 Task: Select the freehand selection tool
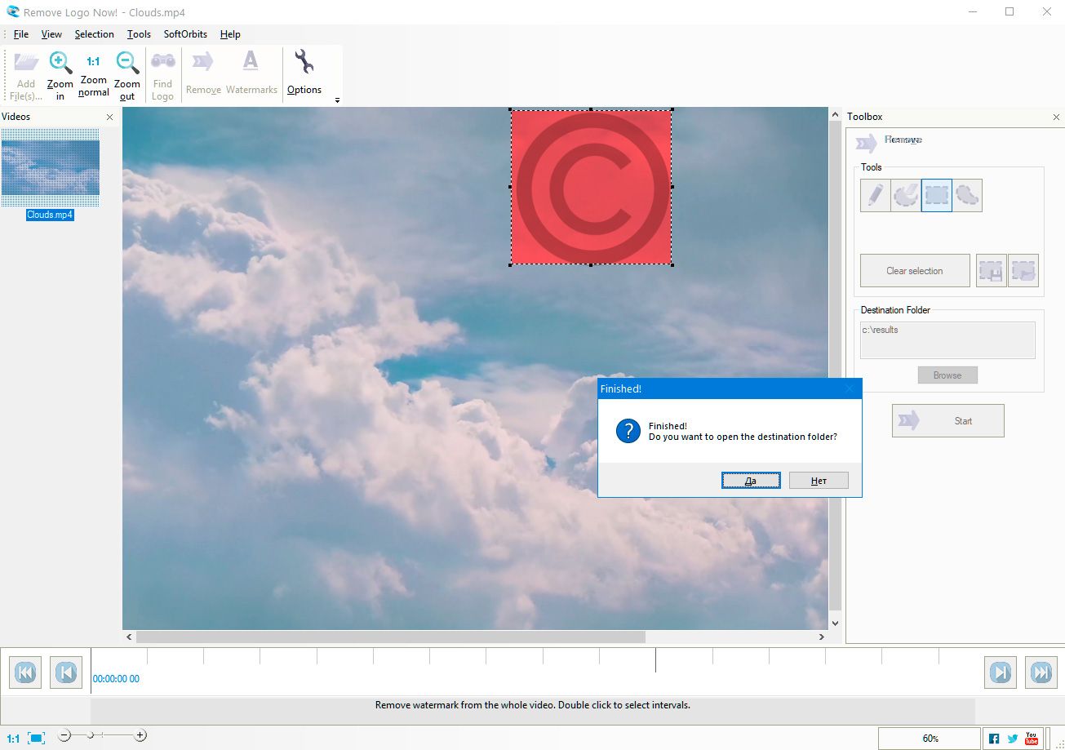pos(905,195)
